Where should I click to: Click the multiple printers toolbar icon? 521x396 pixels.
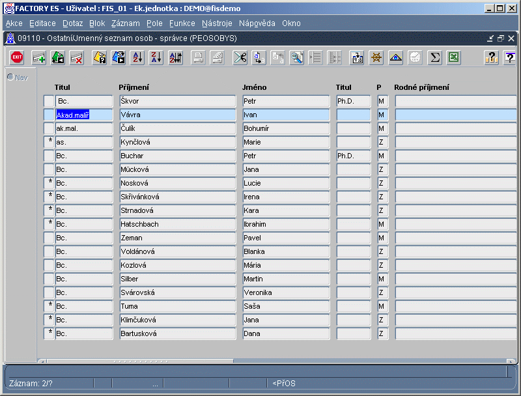pos(218,57)
